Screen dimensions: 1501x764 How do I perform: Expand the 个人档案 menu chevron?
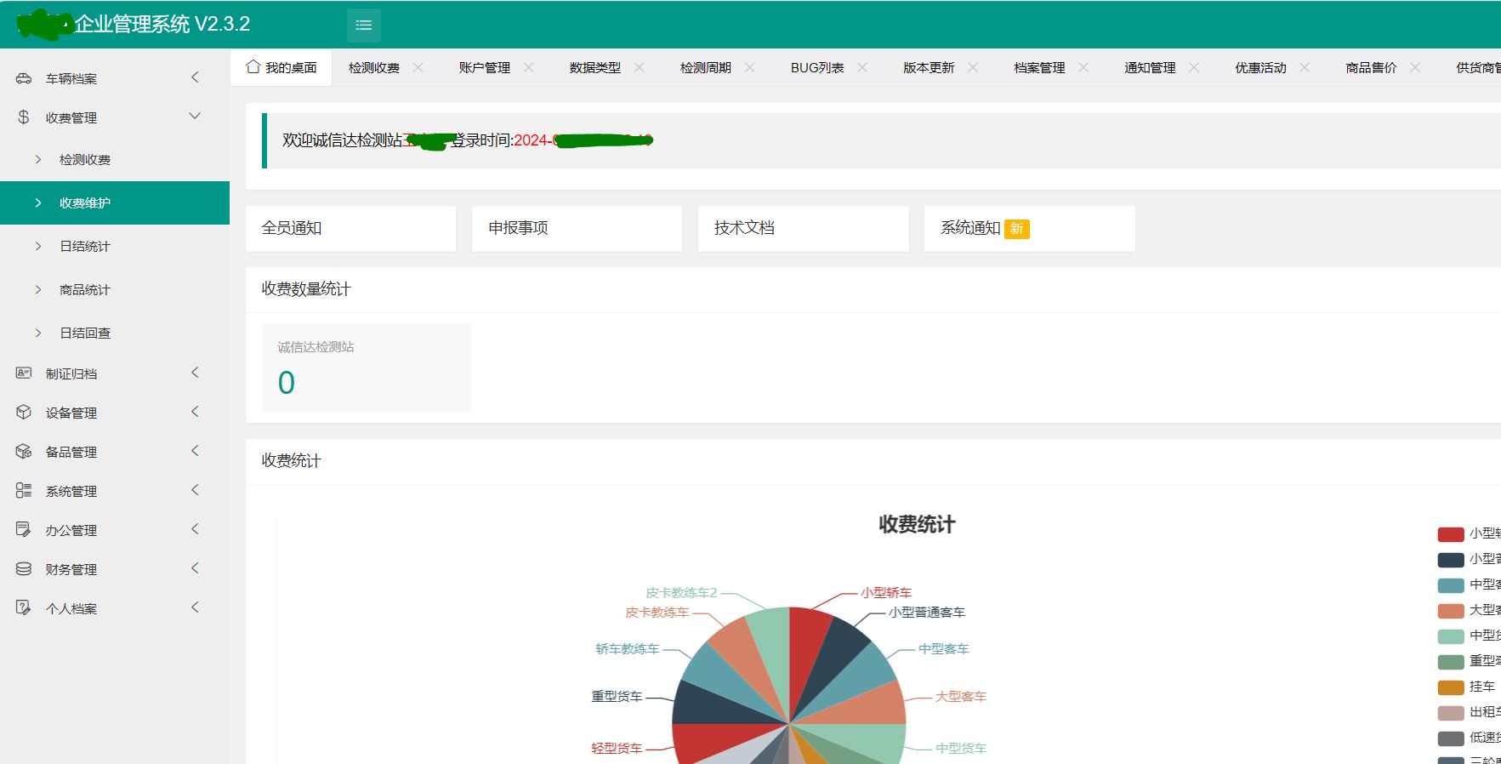195,607
